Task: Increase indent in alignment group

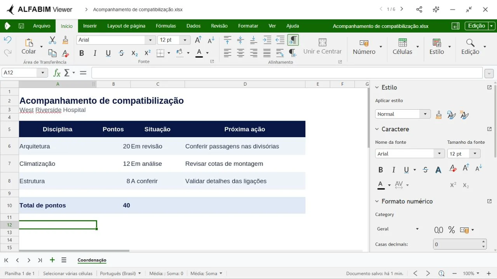Action: pyautogui.click(x=267, y=40)
